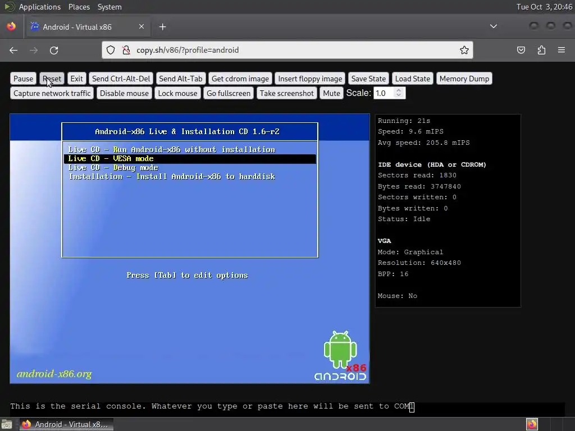This screenshot has width=575, height=431.
Task: Open the System menu
Action: 109,7
